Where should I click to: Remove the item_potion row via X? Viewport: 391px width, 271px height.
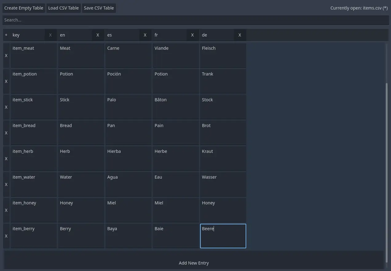point(6,81)
